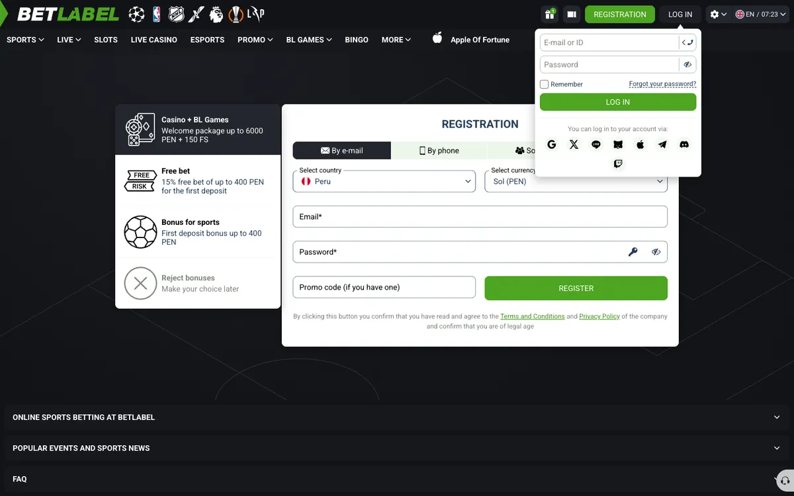Expand Online Sports Betting at BetLabel section
The width and height of the screenshot is (794, 496).
pos(397,417)
